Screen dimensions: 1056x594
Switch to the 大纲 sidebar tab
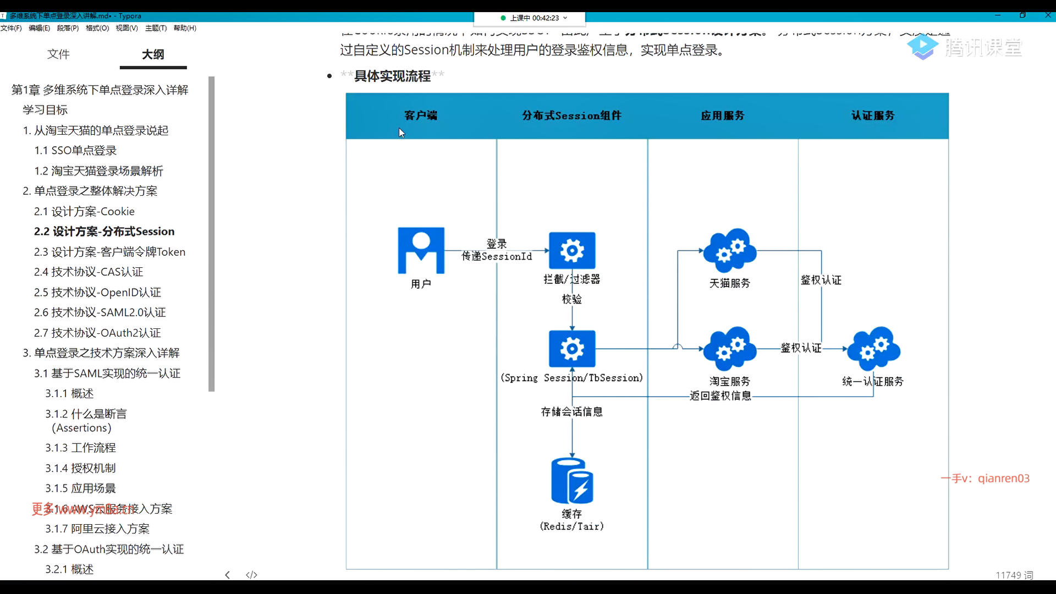[153, 54]
